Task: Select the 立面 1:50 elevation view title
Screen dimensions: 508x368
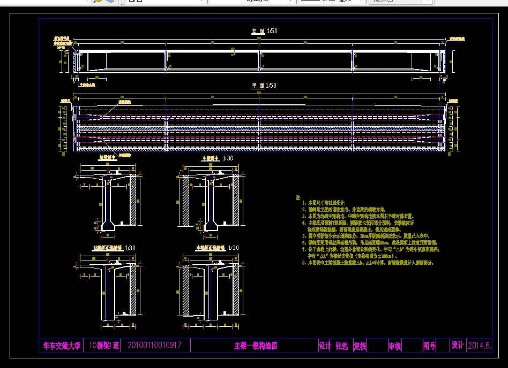Action: [264, 31]
